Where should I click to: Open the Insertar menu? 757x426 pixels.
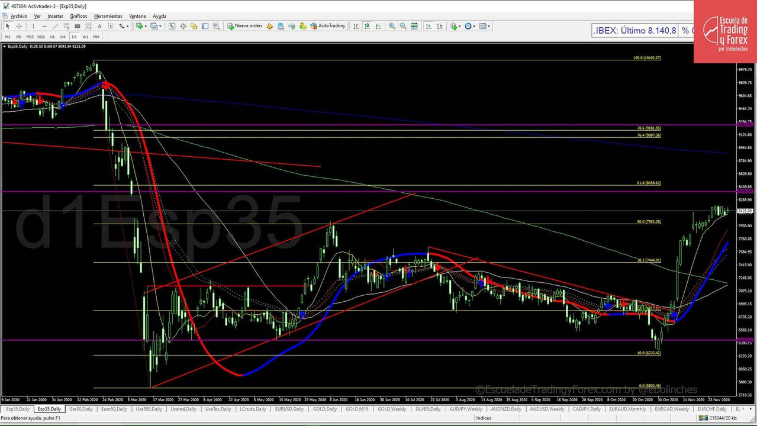point(55,16)
